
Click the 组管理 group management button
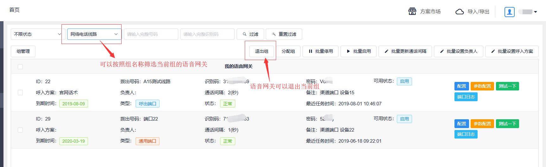tap(23, 51)
